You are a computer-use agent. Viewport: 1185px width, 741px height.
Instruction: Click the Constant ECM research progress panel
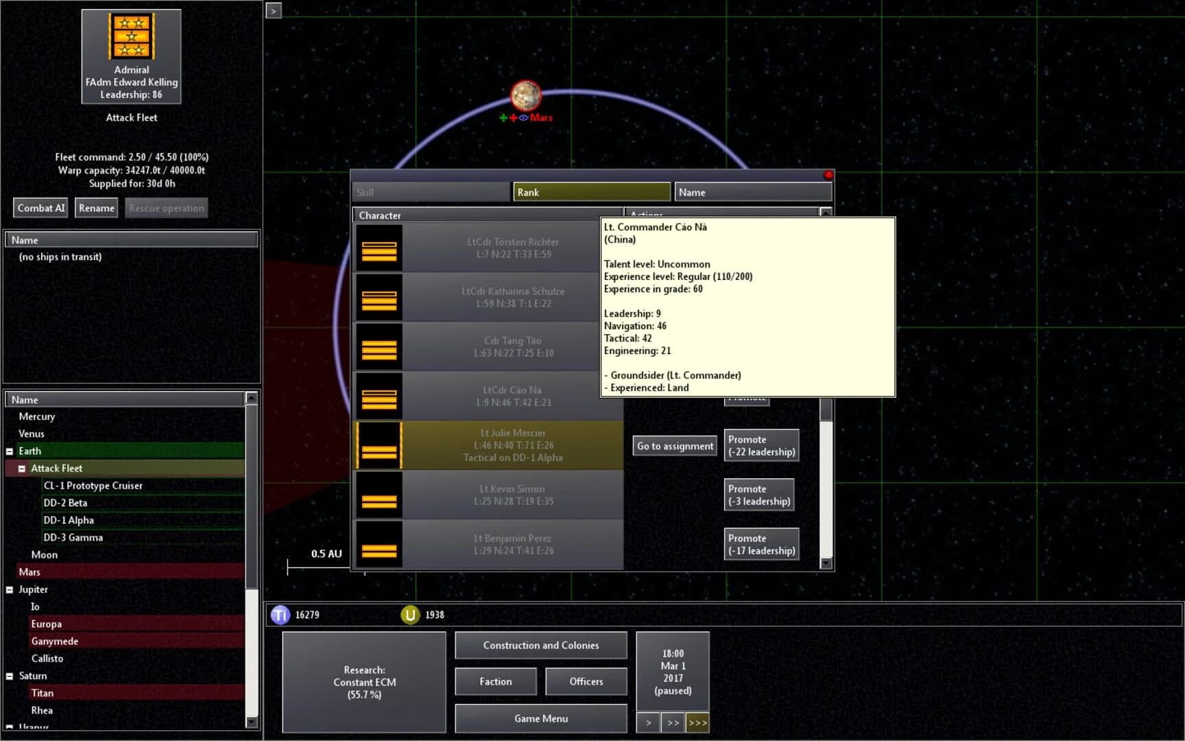(x=363, y=682)
